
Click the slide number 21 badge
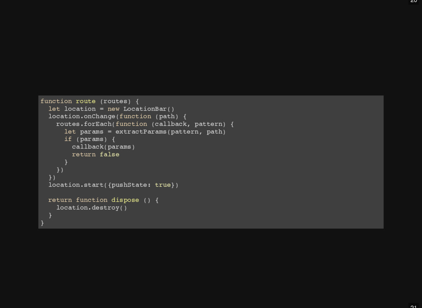pos(414,306)
